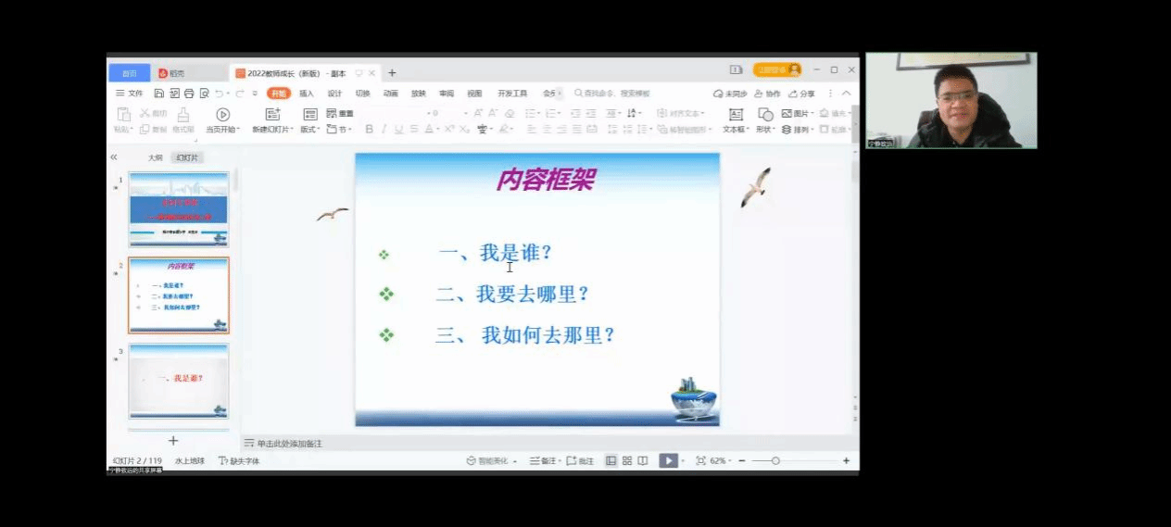Click the Text Box (文本框) icon
The width and height of the screenshot is (1171, 527).
tap(736, 115)
